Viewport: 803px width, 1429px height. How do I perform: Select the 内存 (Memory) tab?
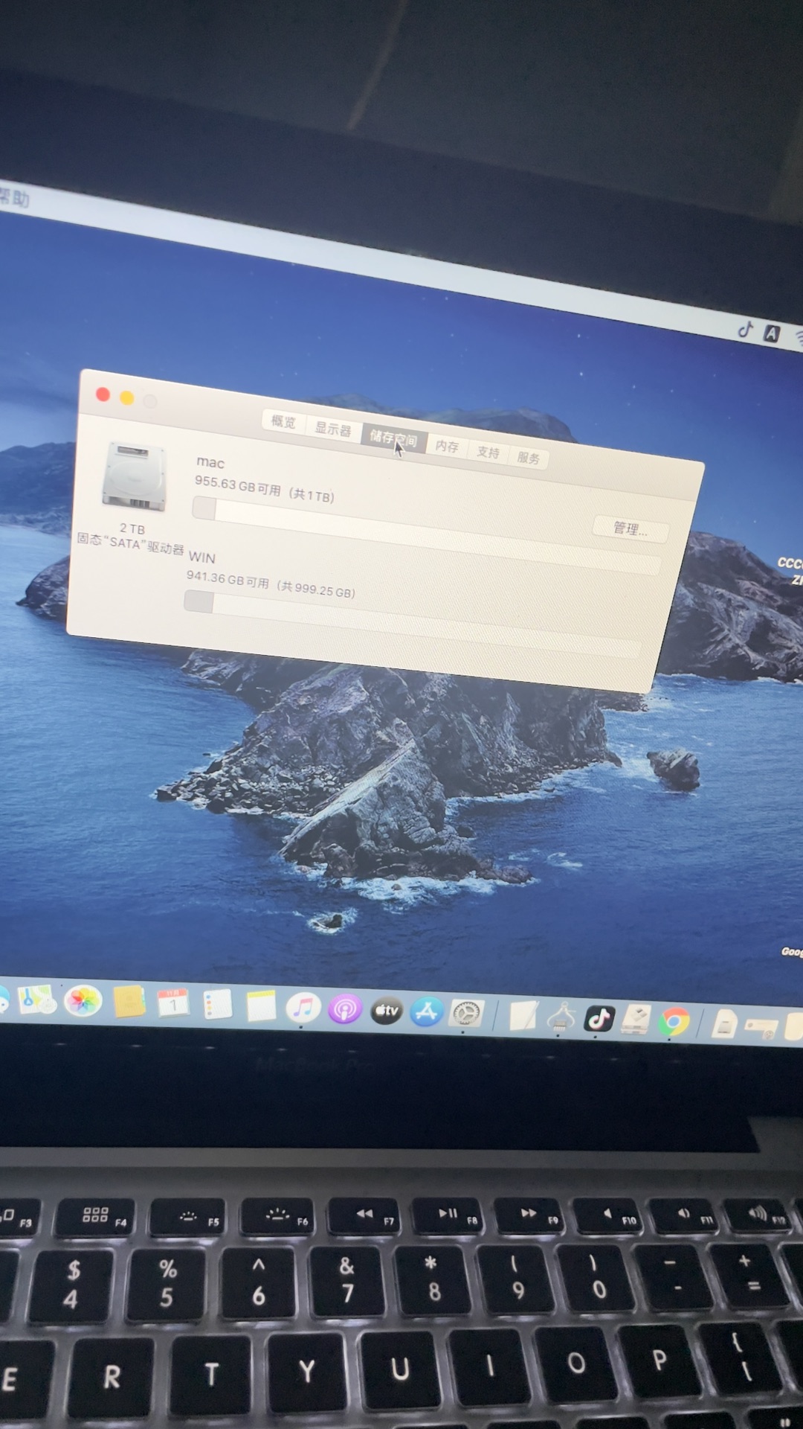click(447, 447)
